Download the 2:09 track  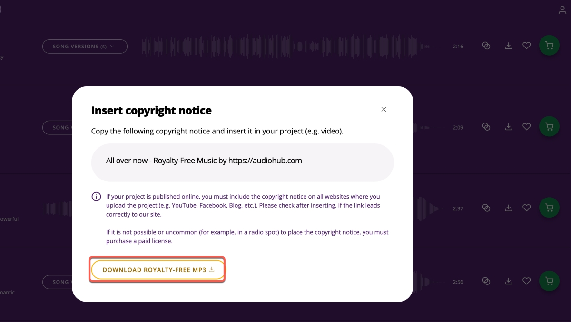508,127
